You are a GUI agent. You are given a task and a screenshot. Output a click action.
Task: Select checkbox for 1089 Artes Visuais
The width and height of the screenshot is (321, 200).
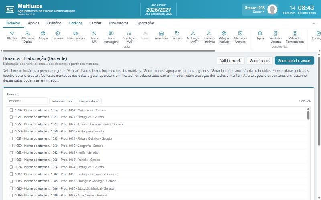click(x=11, y=195)
